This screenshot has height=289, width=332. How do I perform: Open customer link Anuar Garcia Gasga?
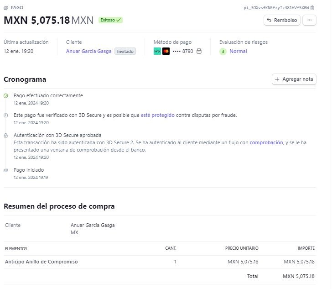pos(89,51)
